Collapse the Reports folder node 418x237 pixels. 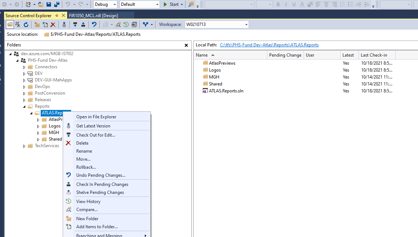tap(25, 107)
